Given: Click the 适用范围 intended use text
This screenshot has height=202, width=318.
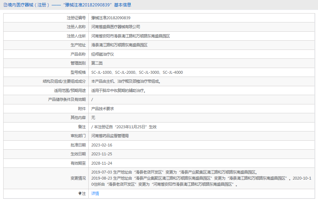Looking at the screenshot, I should [x=119, y=90].
